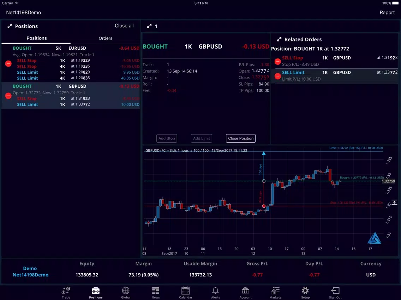Screen dimensions: 401x300
Task: Open the Positions tab icon
Action: [96, 290]
